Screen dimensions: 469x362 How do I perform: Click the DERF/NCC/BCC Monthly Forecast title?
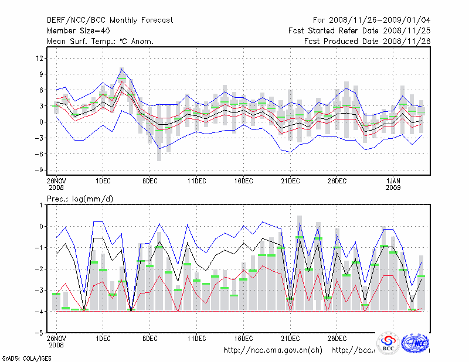(x=110, y=21)
